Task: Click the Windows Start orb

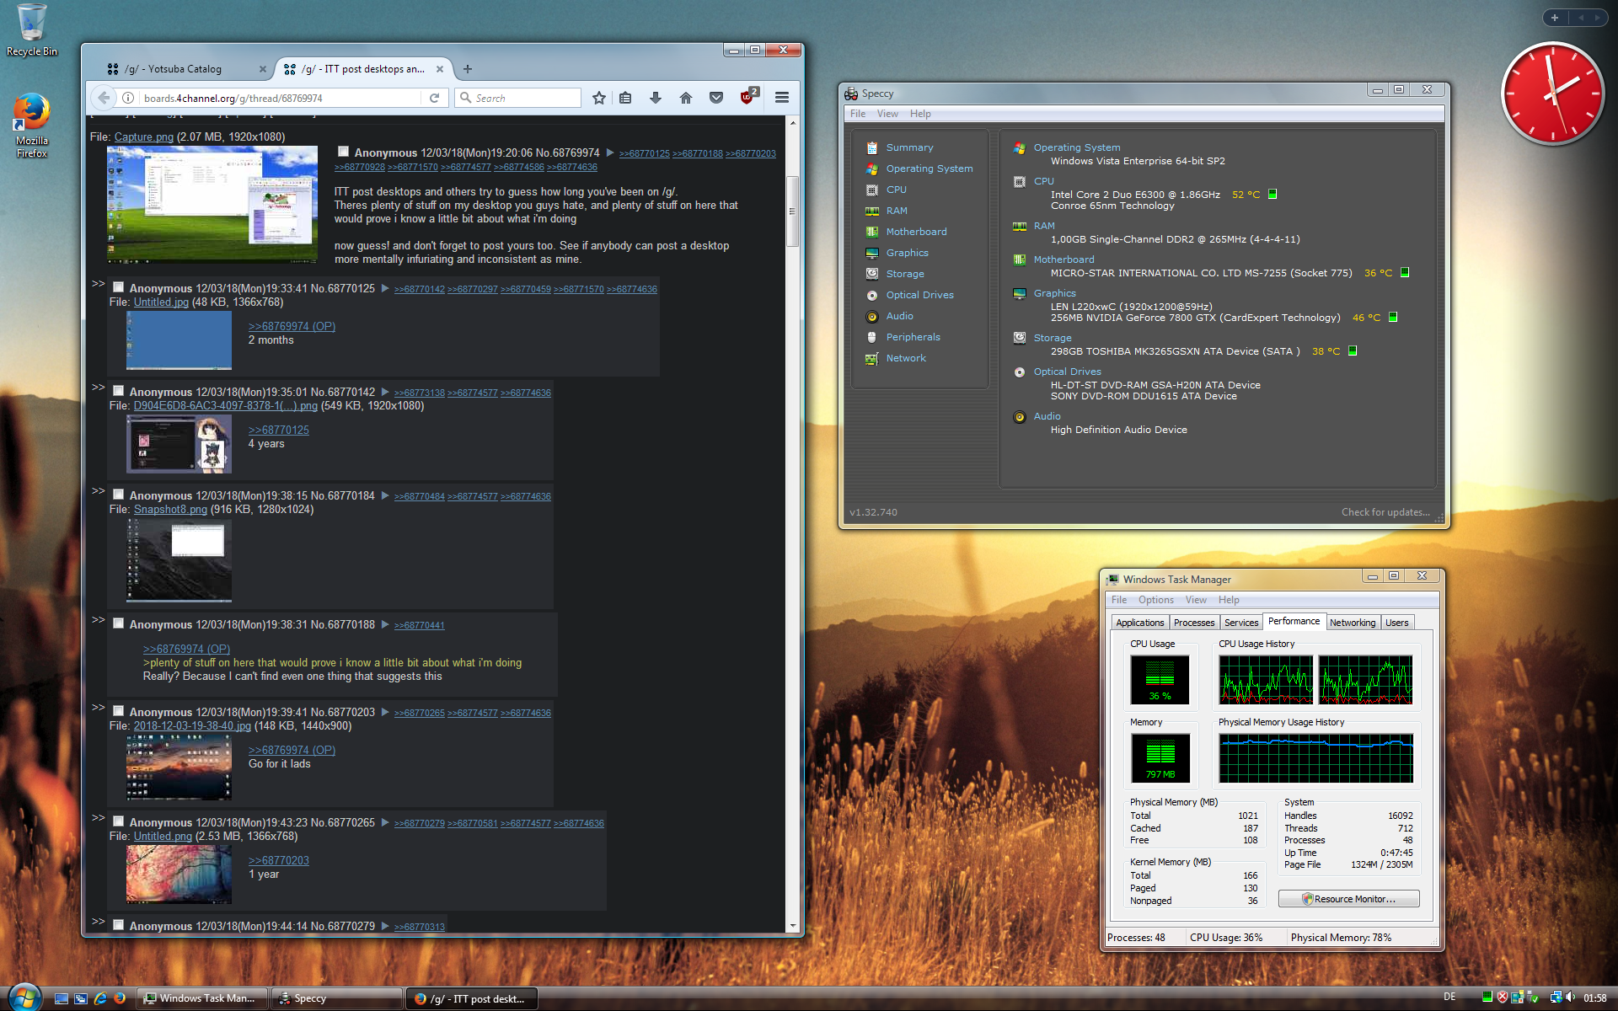Action: click(24, 997)
